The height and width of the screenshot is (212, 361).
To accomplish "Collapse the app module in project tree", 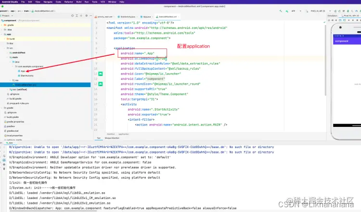I will pyautogui.click(x=2, y=34).
